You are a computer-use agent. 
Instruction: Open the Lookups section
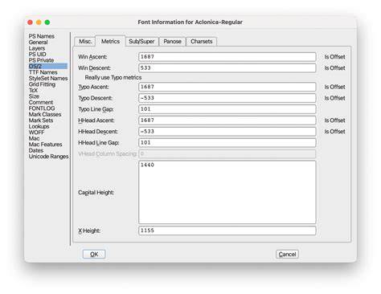click(x=39, y=126)
